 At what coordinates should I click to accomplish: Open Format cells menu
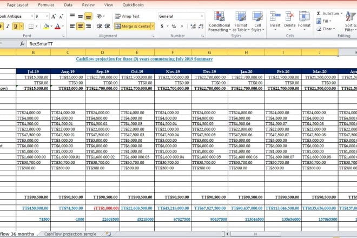(x=304, y=22)
